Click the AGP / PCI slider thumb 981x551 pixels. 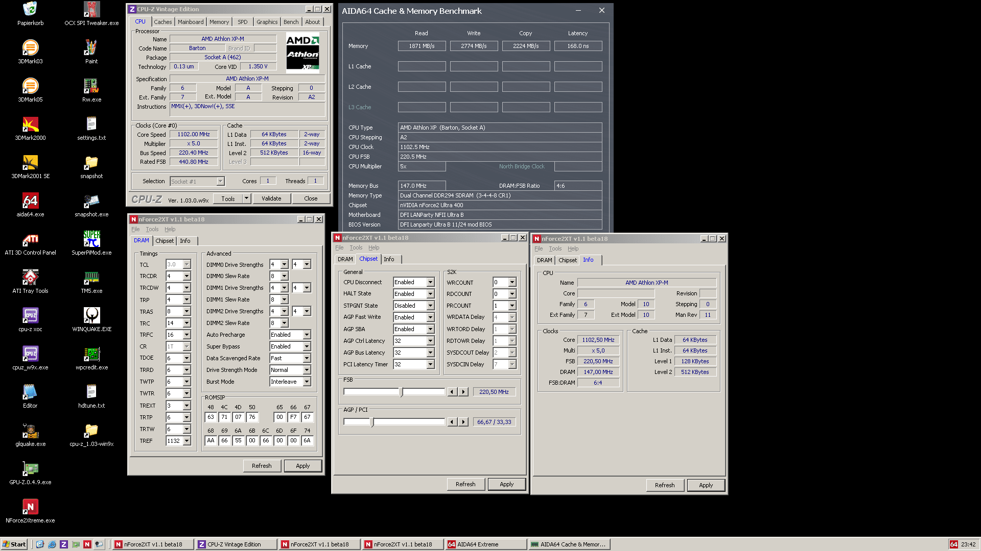click(372, 422)
